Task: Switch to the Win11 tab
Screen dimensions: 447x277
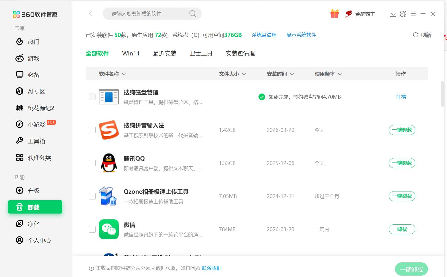Action: coord(131,54)
